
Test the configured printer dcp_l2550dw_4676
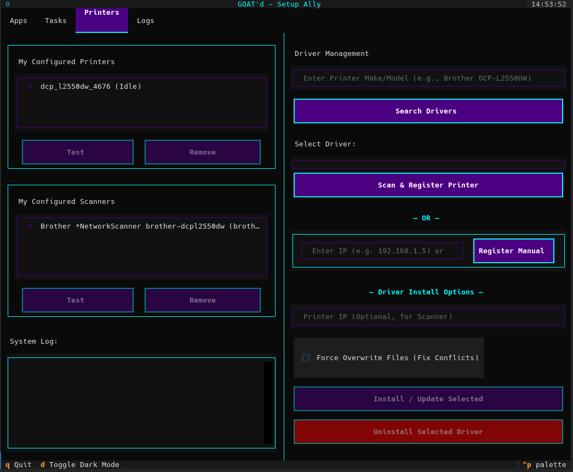[77, 152]
